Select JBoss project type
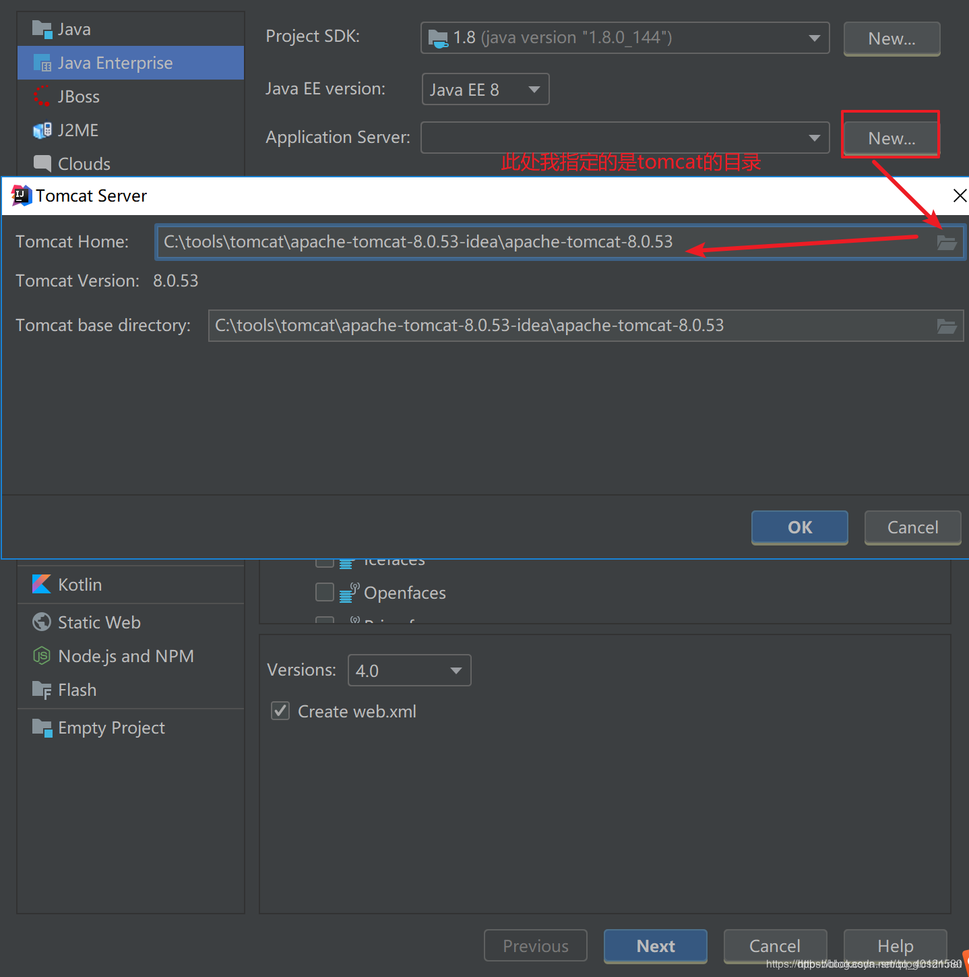969x977 pixels. pos(131,96)
